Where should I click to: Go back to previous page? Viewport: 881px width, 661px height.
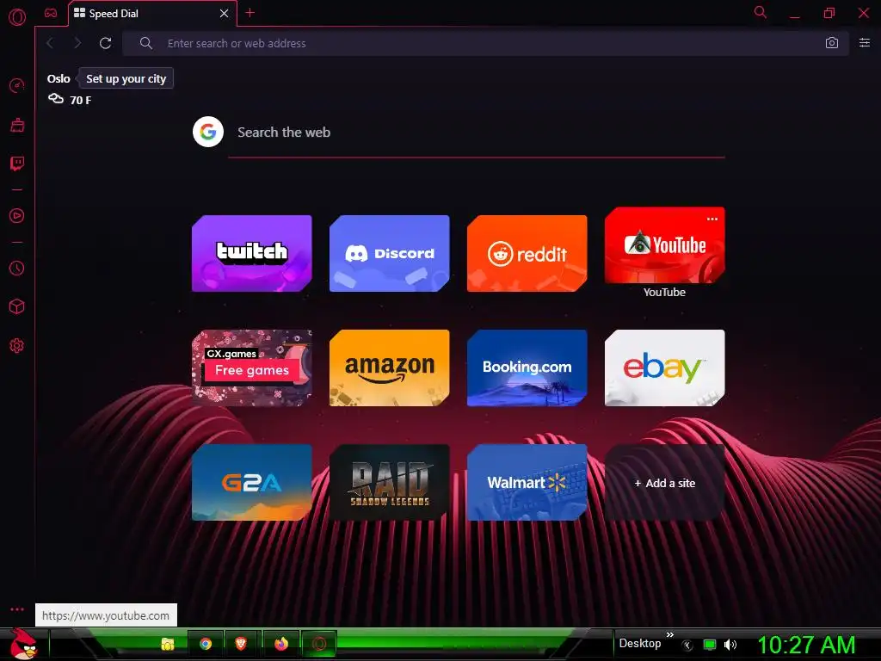pos(50,43)
